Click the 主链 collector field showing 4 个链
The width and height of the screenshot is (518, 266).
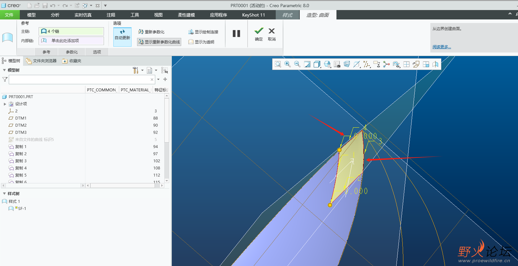71,31
